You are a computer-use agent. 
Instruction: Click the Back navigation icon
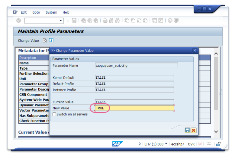pyautogui.click(x=84, y=20)
